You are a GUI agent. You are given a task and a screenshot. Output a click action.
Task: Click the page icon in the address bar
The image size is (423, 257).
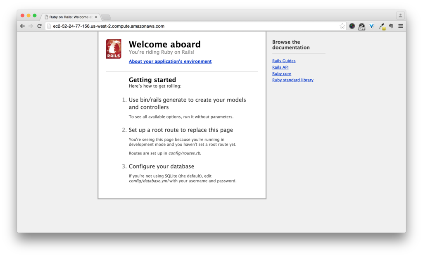(x=49, y=26)
